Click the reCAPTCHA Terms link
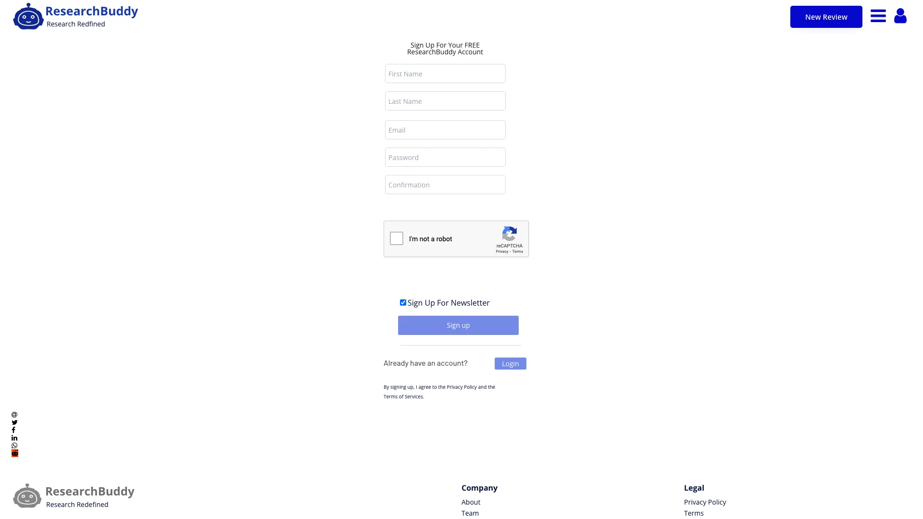The image size is (923, 519). coord(518,252)
